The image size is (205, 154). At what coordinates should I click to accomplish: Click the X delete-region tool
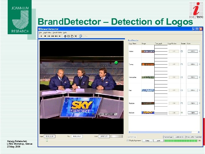(x=76, y=36)
